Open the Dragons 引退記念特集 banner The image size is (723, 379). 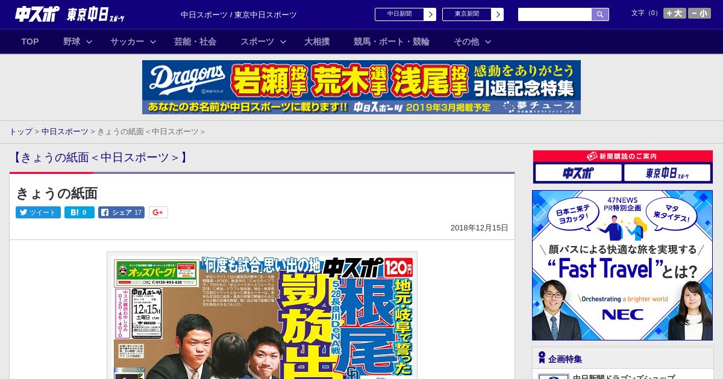click(361, 87)
